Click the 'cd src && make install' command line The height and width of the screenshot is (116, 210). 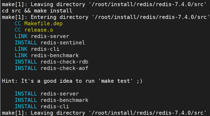(37, 11)
